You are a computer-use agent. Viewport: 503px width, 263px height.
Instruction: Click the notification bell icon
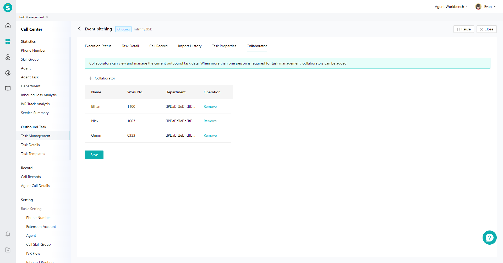pos(8,234)
